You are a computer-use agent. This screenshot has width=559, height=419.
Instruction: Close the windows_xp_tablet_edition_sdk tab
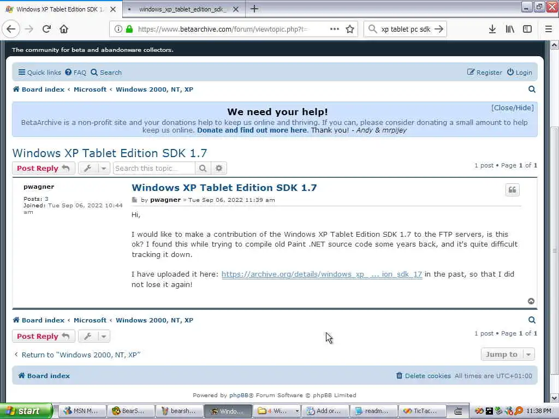[x=236, y=9]
